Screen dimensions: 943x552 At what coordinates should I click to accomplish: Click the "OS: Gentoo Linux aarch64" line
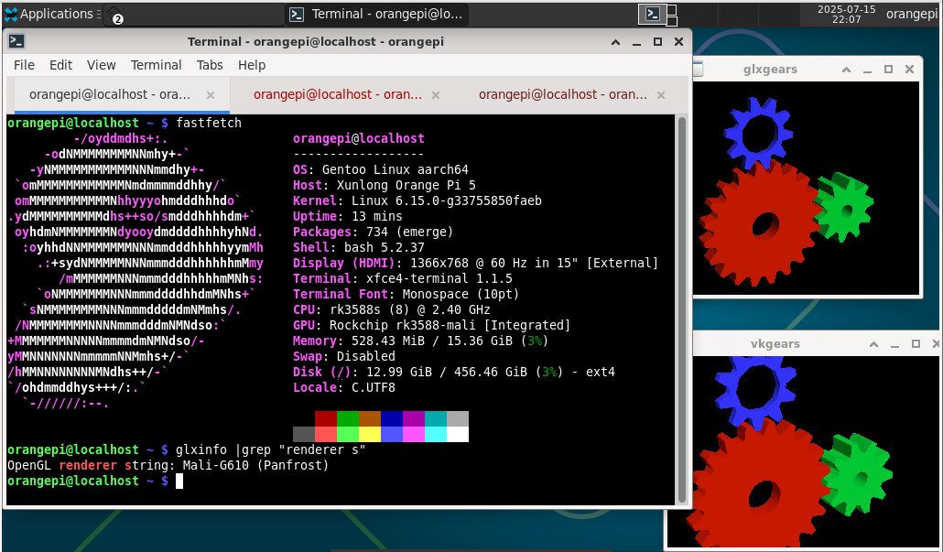coord(380,169)
